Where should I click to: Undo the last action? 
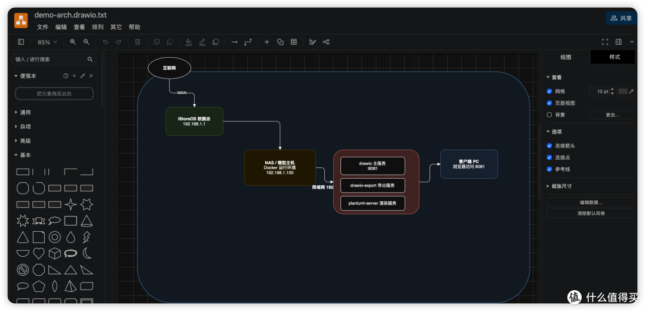(x=105, y=42)
